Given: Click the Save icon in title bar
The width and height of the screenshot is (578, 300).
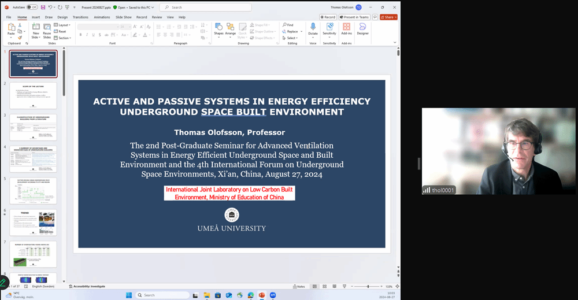Looking at the screenshot, I should click(43, 8).
